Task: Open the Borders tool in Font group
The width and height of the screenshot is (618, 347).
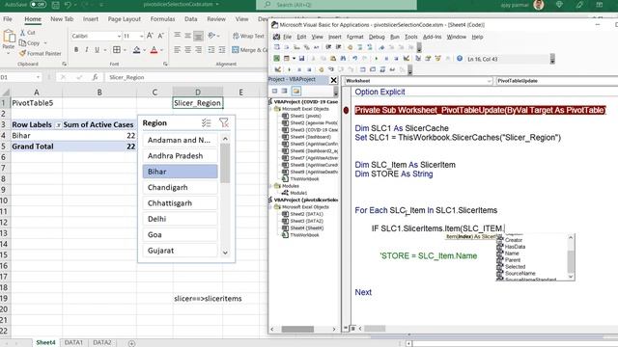Action: [x=117, y=50]
